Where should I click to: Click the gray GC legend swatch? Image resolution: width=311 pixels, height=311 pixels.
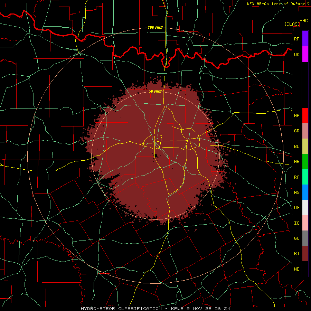(x=305, y=238)
